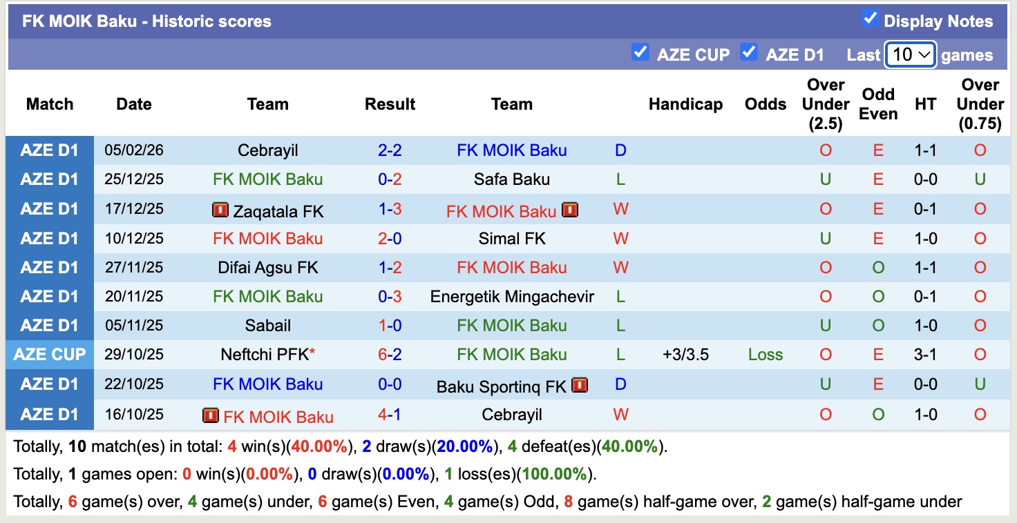The height and width of the screenshot is (523, 1017).
Task: Open the Last games count dropdown
Action: pyautogui.click(x=910, y=54)
